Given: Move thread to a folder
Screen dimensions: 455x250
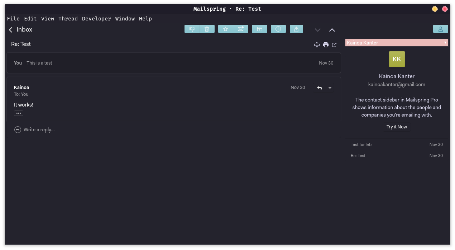Looking at the screenshot, I should [x=260, y=29].
